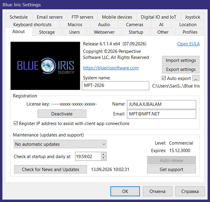Open the FTP servers tab

[x=82, y=17]
